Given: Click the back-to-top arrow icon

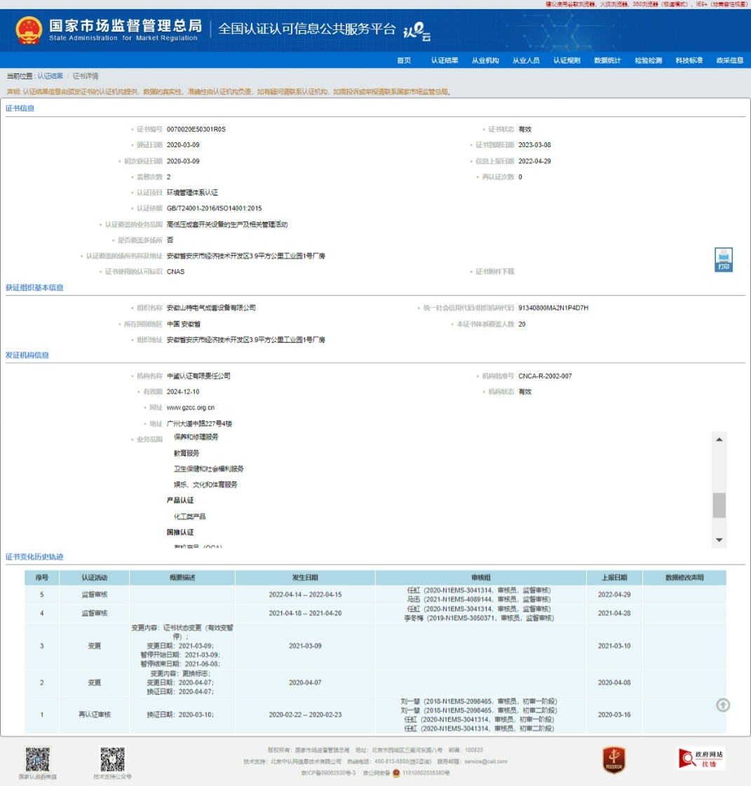Looking at the screenshot, I should (x=723, y=705).
